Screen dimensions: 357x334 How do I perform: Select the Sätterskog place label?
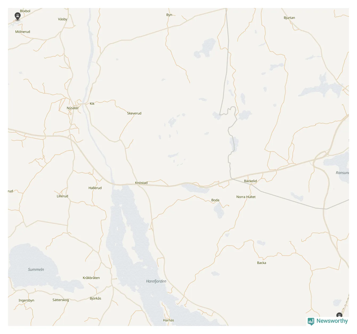61,300
